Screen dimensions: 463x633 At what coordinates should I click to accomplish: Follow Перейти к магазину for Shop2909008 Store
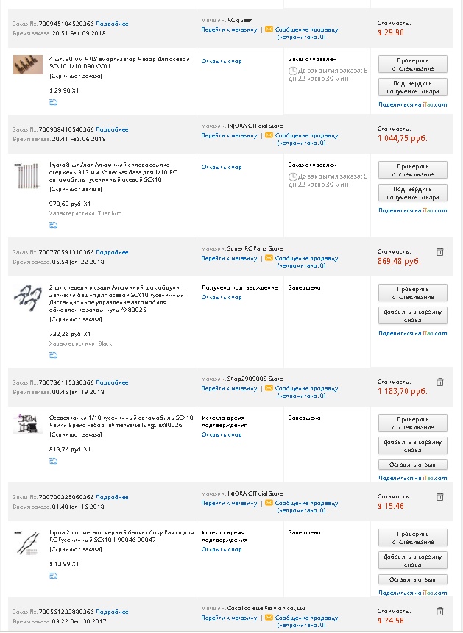click(x=229, y=387)
